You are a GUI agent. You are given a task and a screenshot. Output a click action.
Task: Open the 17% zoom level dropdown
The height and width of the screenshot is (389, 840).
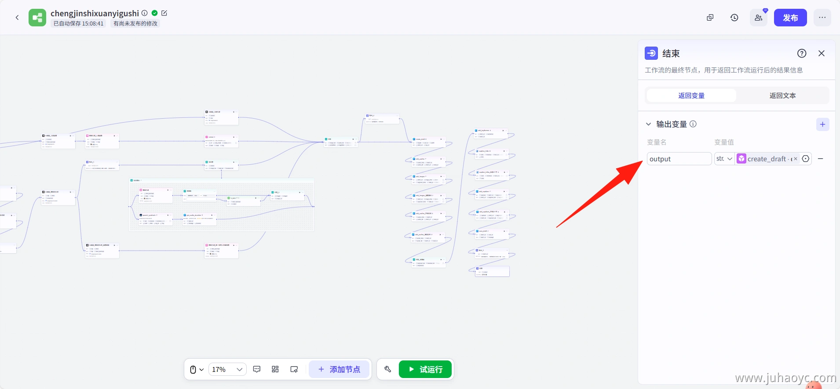coord(227,369)
